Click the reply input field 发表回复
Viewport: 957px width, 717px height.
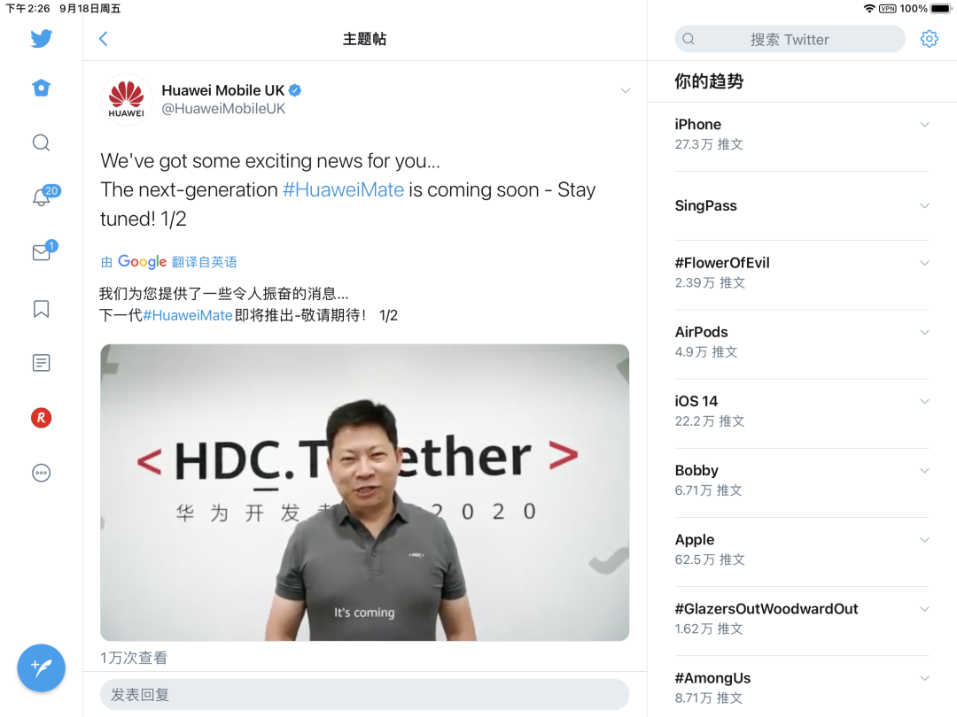click(x=364, y=695)
